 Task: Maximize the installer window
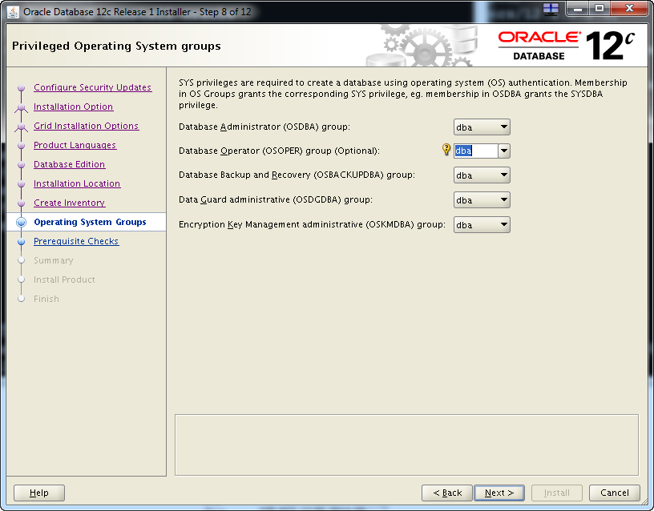tap(599, 8)
